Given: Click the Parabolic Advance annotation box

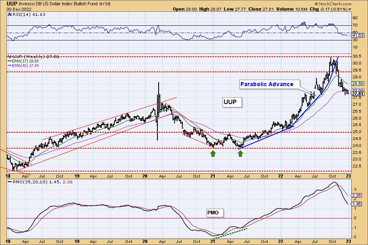Looking at the screenshot, I should tap(270, 84).
